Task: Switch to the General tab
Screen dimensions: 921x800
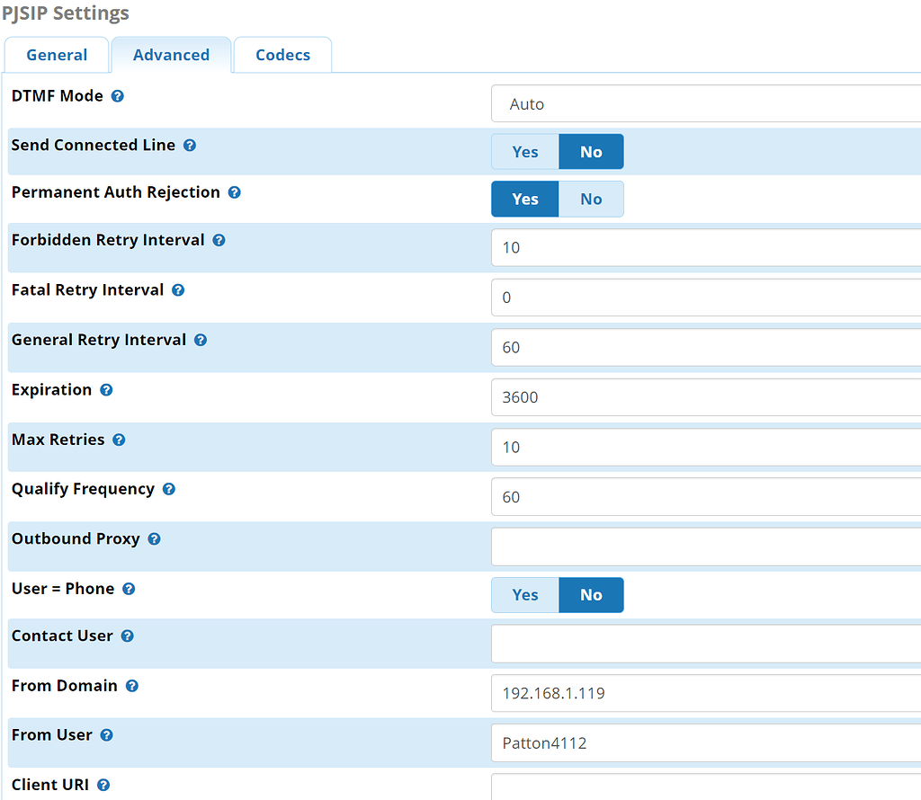Action: coord(57,55)
